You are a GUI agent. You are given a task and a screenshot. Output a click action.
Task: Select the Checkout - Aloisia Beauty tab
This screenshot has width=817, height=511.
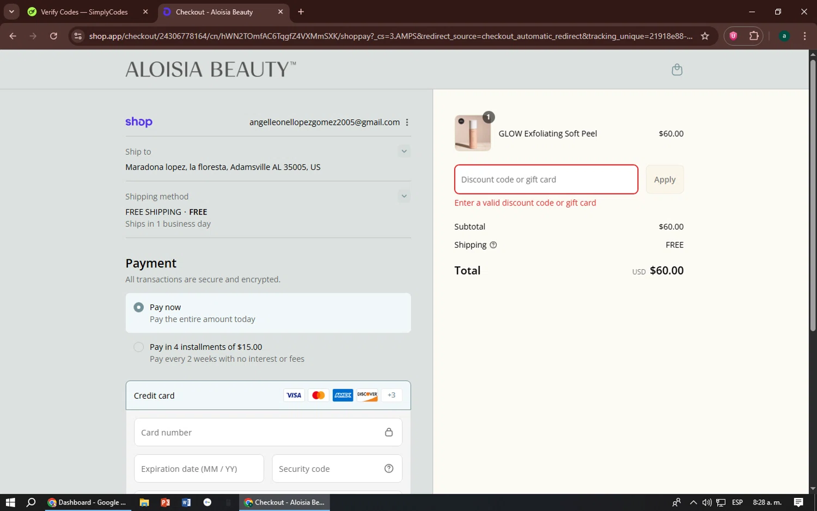pyautogui.click(x=223, y=12)
